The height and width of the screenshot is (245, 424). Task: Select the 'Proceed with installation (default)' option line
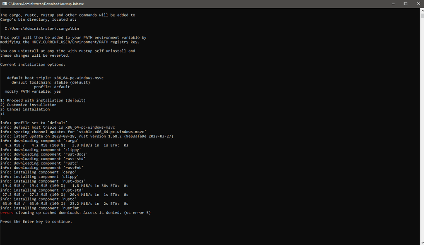click(43, 100)
